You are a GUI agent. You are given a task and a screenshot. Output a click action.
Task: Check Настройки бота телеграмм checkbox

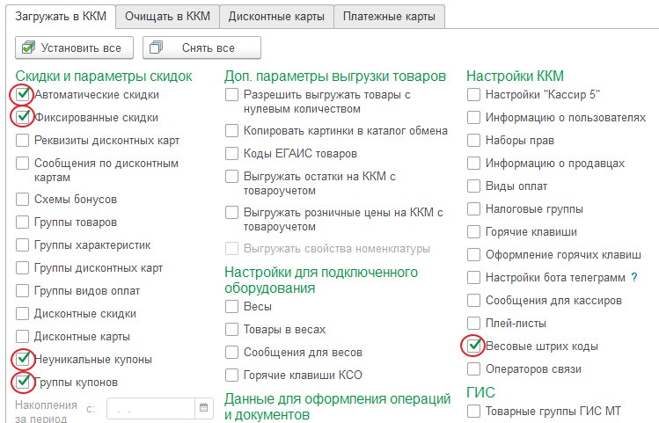point(473,277)
